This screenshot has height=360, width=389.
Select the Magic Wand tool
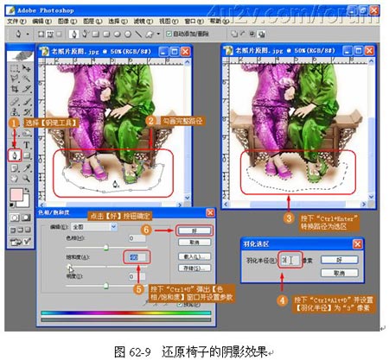(27, 79)
